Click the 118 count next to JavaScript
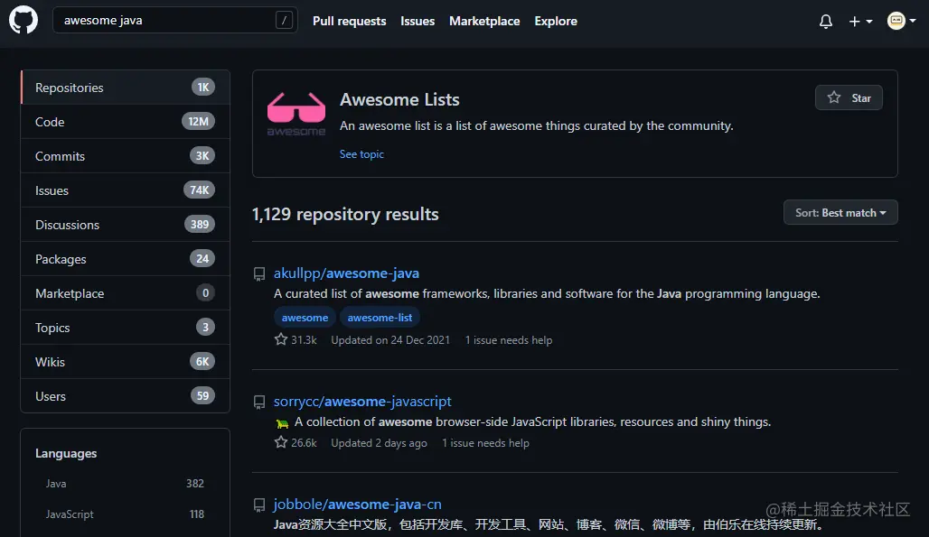The width and height of the screenshot is (929, 537). (197, 514)
